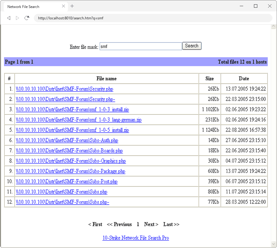Open the Subs.php file link

[x=61, y=192]
